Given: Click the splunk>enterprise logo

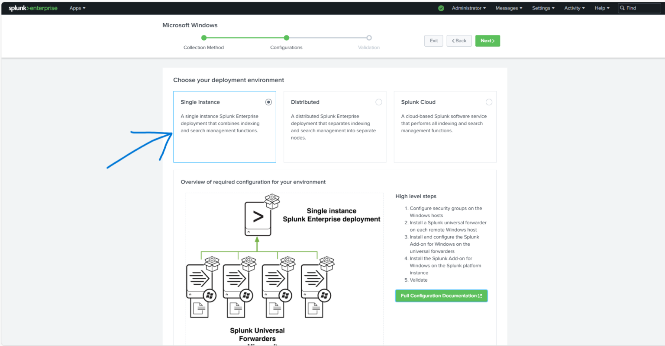Looking at the screenshot, I should 32,8.
